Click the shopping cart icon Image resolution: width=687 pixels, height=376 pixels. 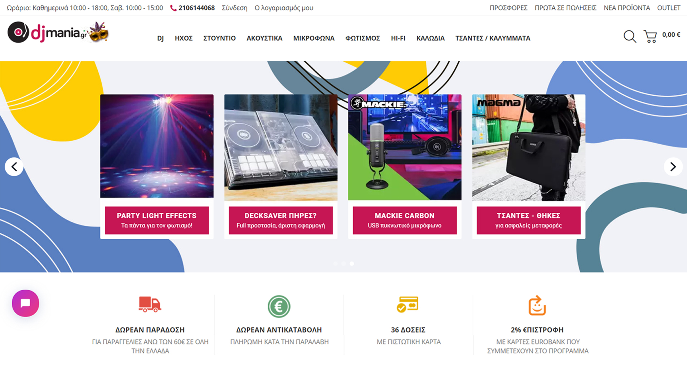tap(651, 36)
